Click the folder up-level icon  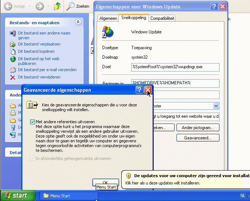click(x=57, y=6)
